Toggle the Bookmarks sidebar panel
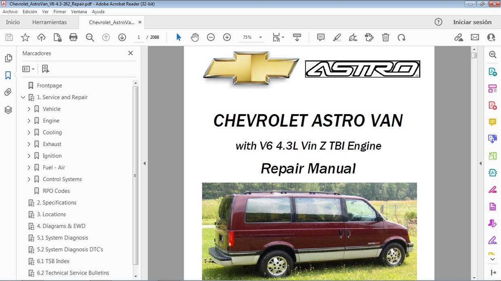This screenshot has width=501, height=281. click(8, 75)
